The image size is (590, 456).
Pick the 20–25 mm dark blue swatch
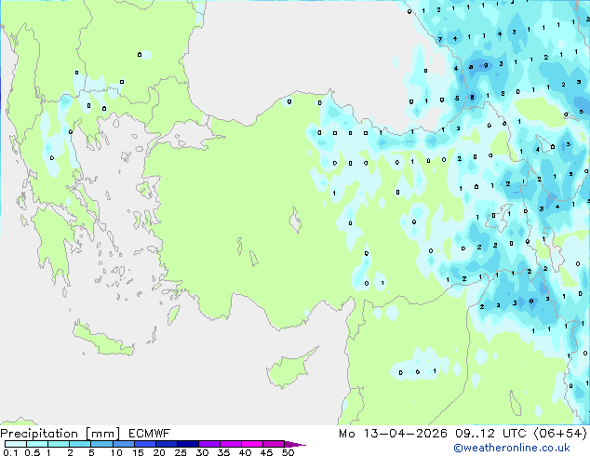coord(166,444)
